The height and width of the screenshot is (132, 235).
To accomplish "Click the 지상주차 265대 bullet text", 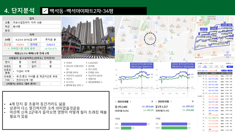I will pyautogui.click(x=95, y=76).
